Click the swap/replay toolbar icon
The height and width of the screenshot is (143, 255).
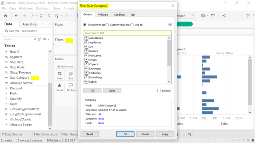32,16
